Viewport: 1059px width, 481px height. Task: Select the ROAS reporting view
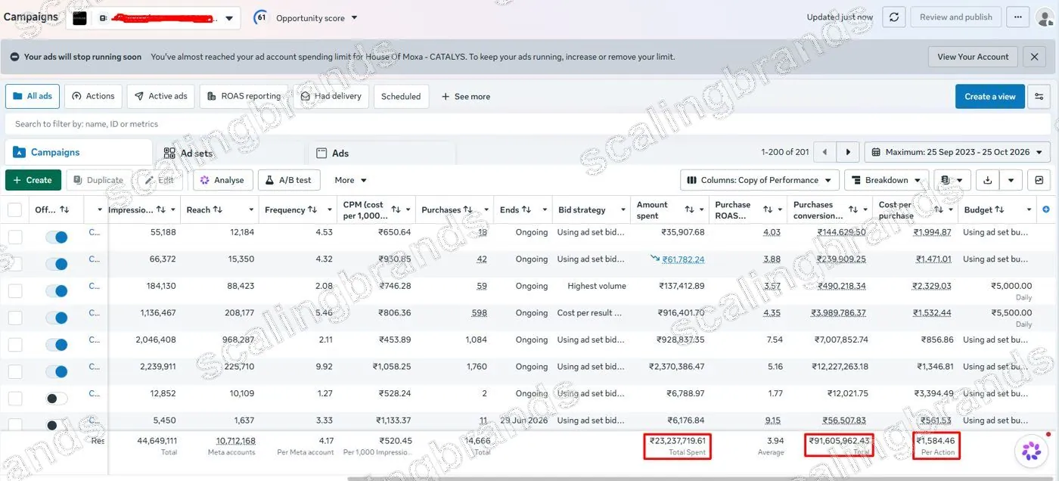(243, 96)
